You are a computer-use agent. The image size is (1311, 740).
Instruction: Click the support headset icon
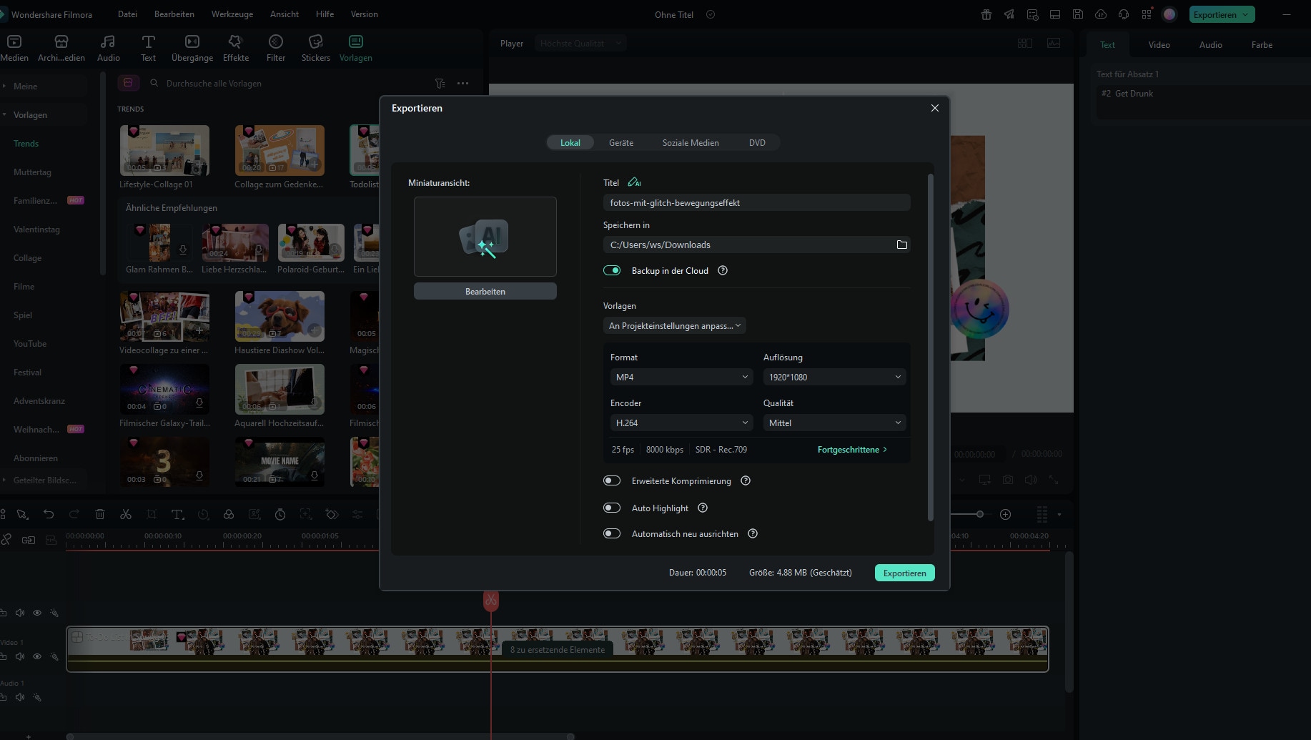tap(1124, 14)
